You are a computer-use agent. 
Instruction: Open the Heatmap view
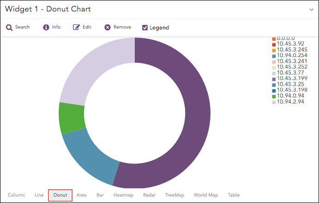124,195
